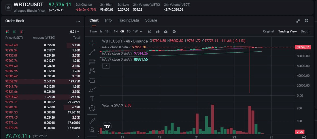Screen dimensions: 317x139
Task: Click the TradingView logo on chart
Action: pos(107,126)
